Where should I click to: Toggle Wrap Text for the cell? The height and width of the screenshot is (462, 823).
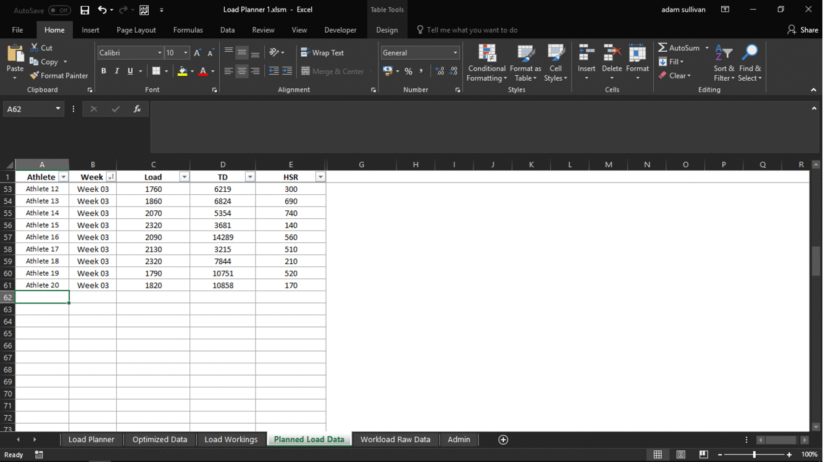pyautogui.click(x=322, y=53)
